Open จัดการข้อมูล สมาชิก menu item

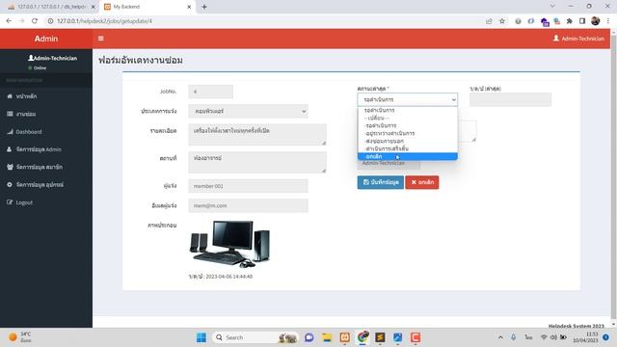pos(46,167)
